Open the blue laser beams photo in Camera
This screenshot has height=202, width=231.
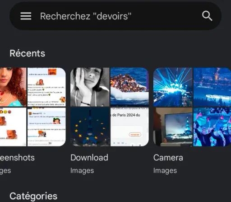[x=173, y=87]
